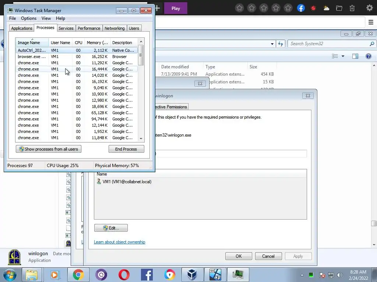
Task: Select chrome.exe row using 65,128 K
Action: tap(77, 113)
